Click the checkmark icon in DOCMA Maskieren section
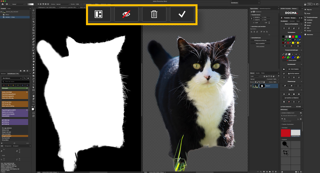The height and width of the screenshot is (173, 320). coord(299,102)
